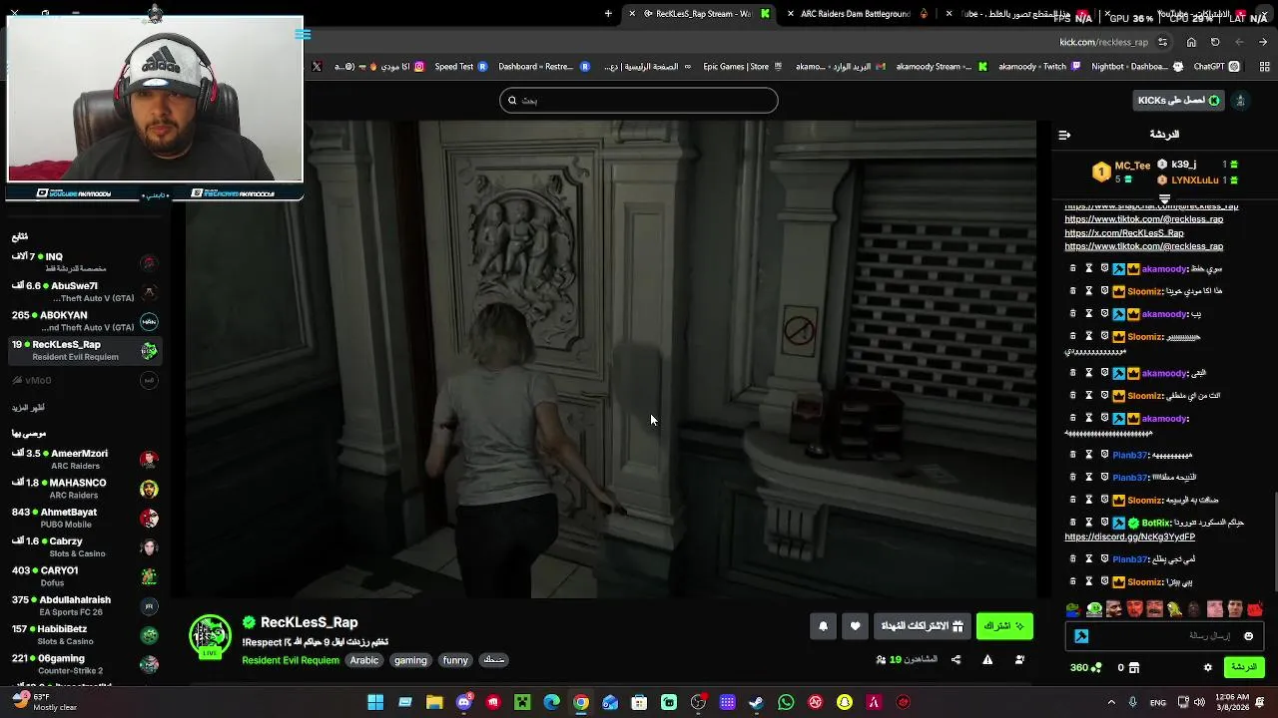Screen dimensions: 1278x718
Task: Open the recommended Cabrzy channel
Action: click(85, 546)
